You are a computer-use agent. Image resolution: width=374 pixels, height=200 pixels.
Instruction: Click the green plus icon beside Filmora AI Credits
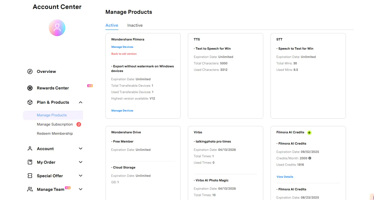(309, 133)
